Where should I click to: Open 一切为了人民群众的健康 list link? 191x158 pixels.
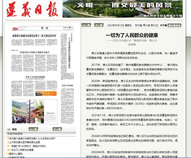point(21,150)
